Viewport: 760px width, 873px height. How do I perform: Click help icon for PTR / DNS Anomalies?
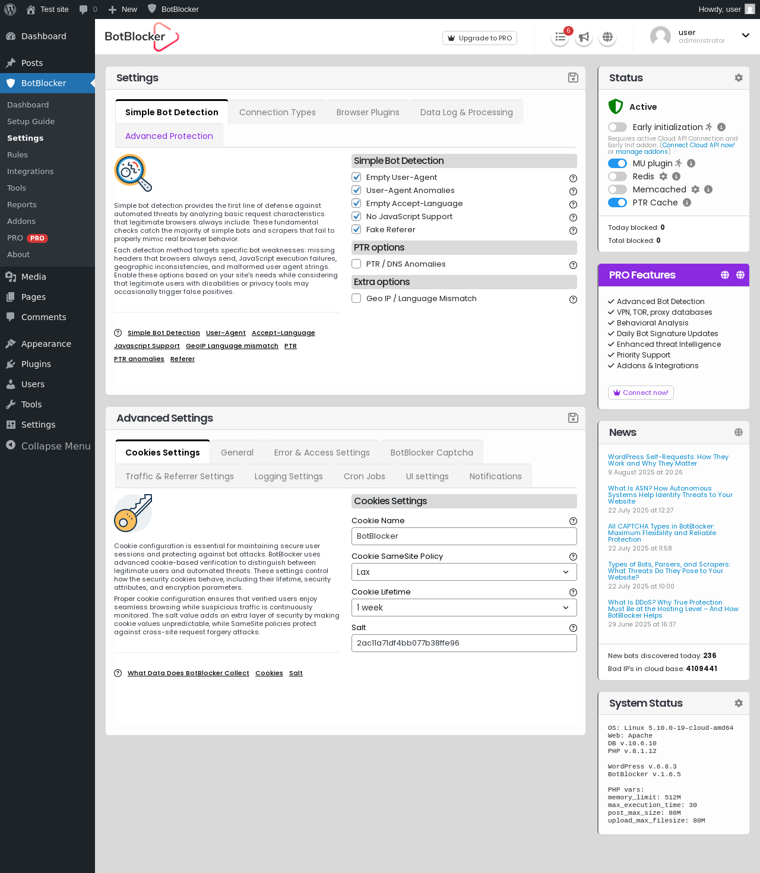point(573,265)
